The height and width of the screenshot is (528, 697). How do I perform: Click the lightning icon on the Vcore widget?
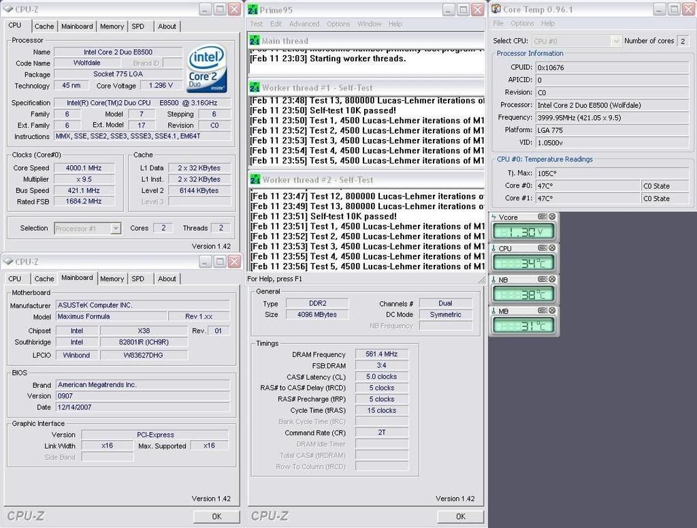point(494,217)
